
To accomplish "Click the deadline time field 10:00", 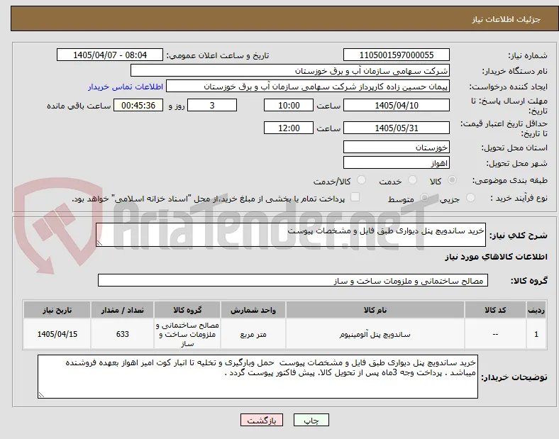I will 289,105.
